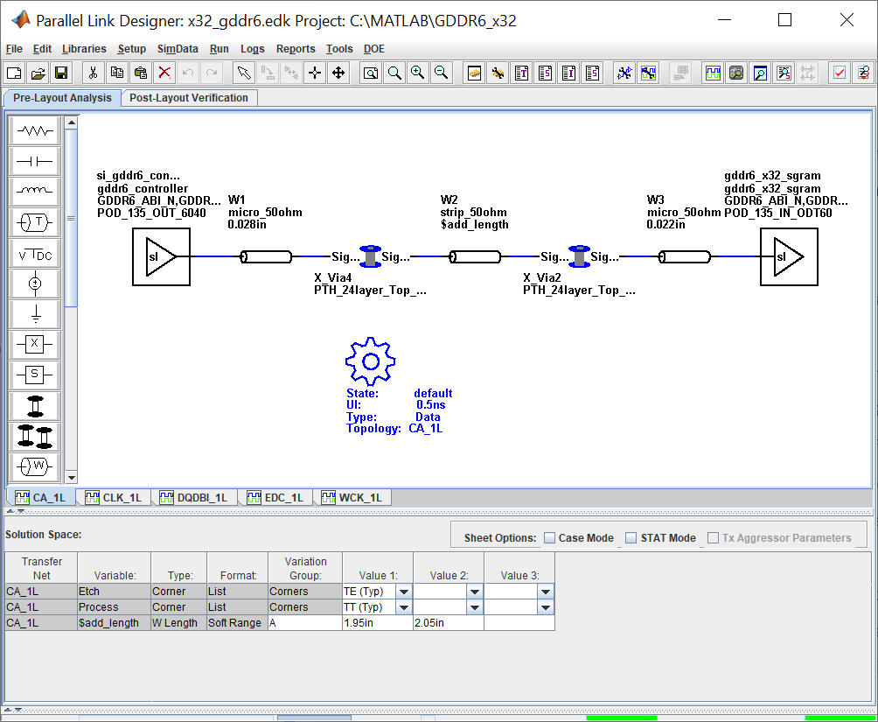Click the blue gear transfer net properties icon
The width and height of the screenshot is (878, 722).
click(370, 361)
